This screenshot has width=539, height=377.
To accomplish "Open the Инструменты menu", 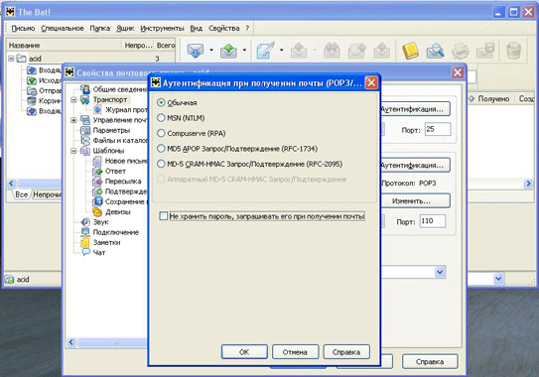I will coord(162,29).
